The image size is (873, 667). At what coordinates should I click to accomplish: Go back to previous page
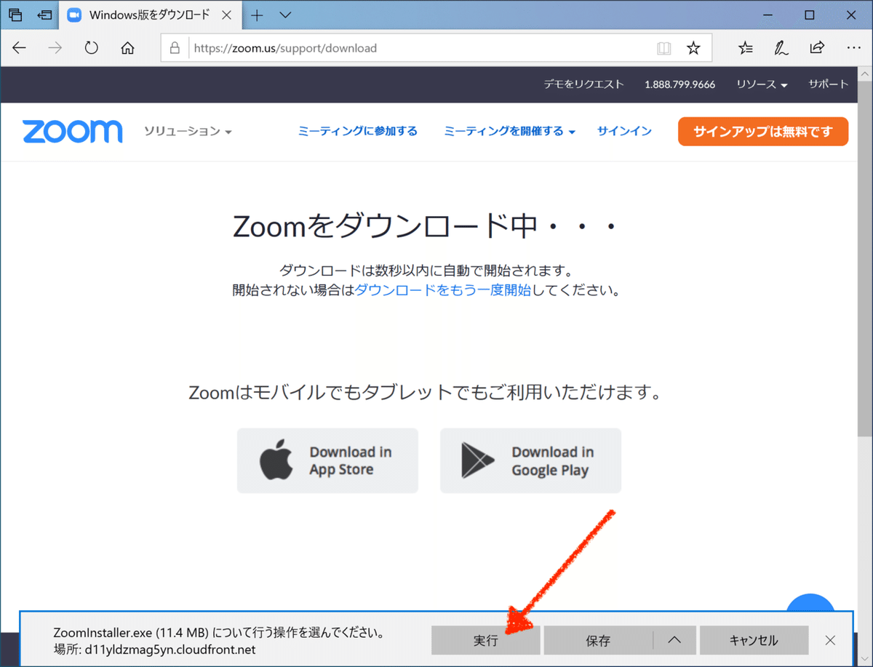pos(19,48)
